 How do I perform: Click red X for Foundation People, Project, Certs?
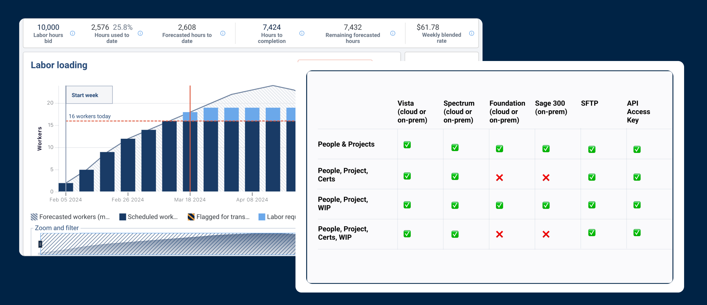(500, 178)
